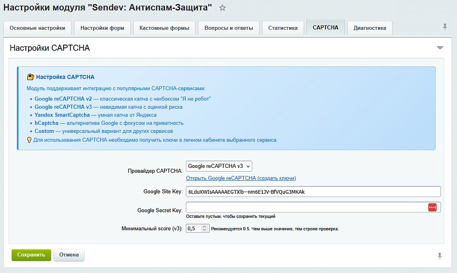Click the Отмена button

tap(69, 255)
